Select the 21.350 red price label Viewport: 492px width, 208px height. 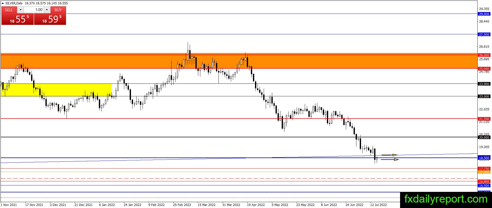pyautogui.click(x=484, y=119)
